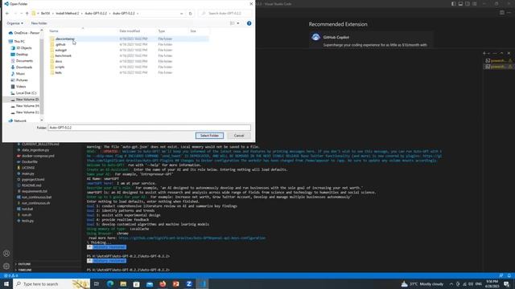Select the scripts folder
The width and height of the screenshot is (515, 289).
[x=60, y=67]
